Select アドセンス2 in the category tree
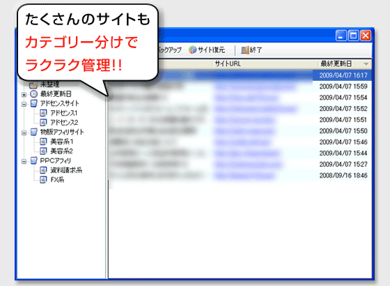This screenshot has height=286, width=390. (64, 123)
